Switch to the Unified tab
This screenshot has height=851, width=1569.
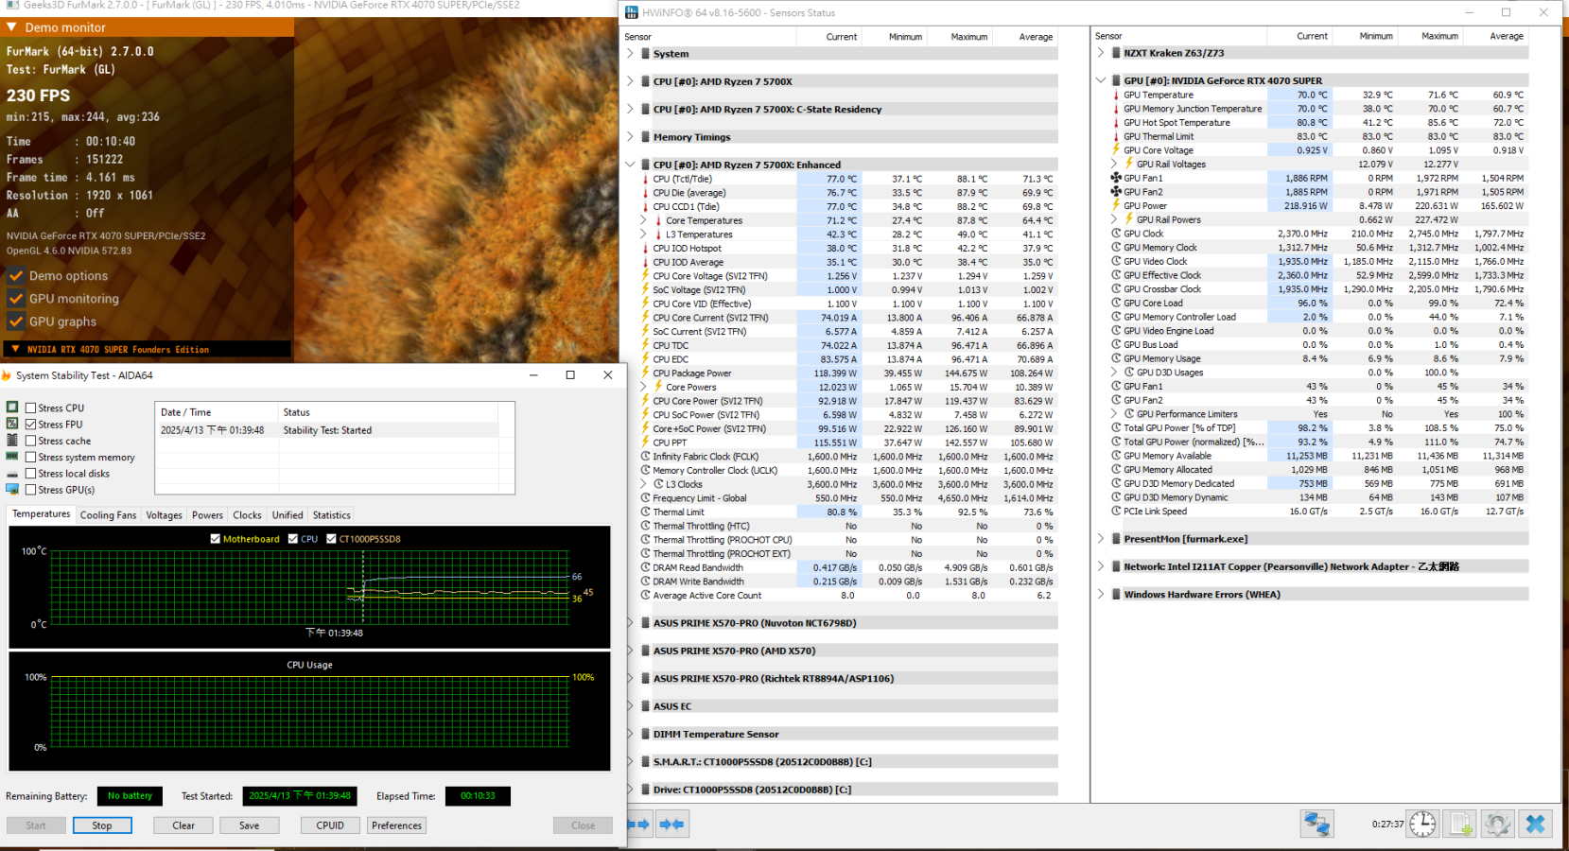point(288,515)
